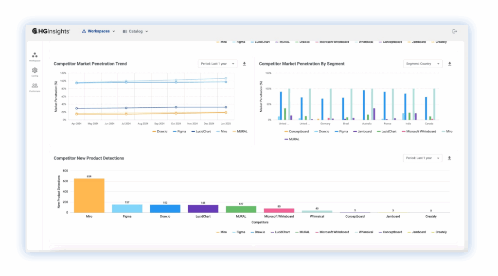Download the New Product Detections chart
Image resolution: width=498 pixels, height=276 pixels.
[x=449, y=158]
